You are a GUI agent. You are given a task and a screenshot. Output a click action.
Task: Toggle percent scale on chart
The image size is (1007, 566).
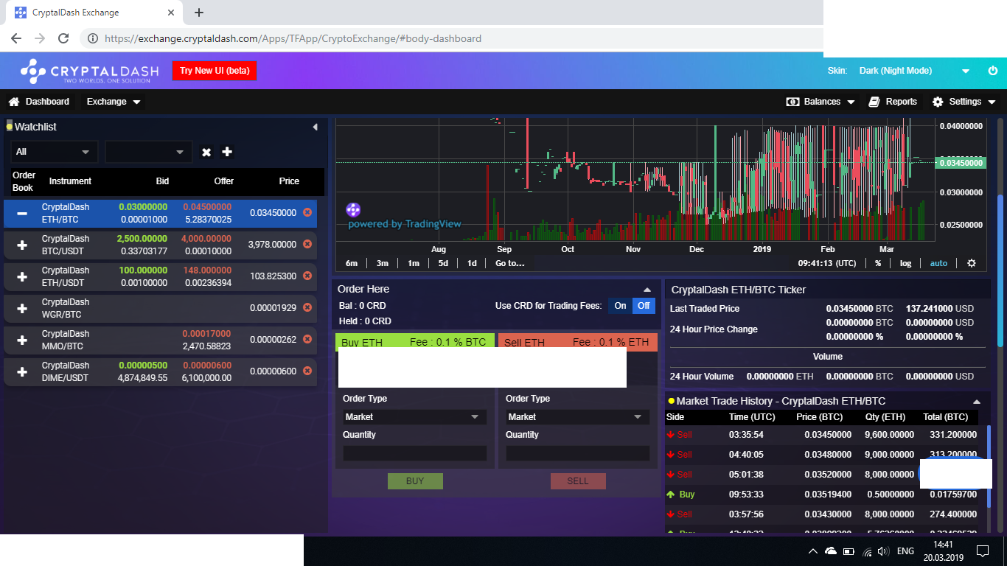(878, 263)
